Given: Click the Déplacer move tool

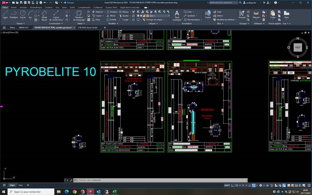Looking at the screenshot, I should (98, 12).
